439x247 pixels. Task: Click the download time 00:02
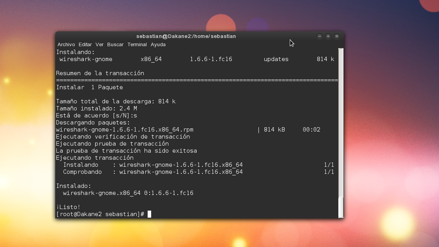coord(311,130)
